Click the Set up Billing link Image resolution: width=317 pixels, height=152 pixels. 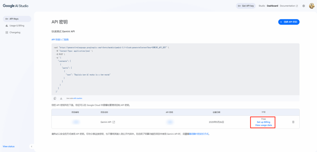tap(263, 122)
